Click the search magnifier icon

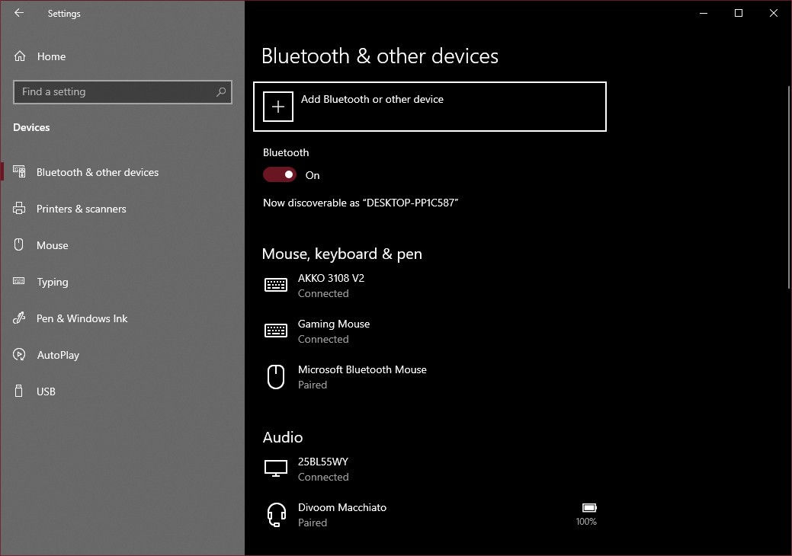(221, 92)
